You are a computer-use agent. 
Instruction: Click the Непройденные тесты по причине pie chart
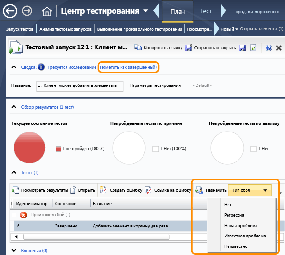pyautogui.click(x=129, y=148)
